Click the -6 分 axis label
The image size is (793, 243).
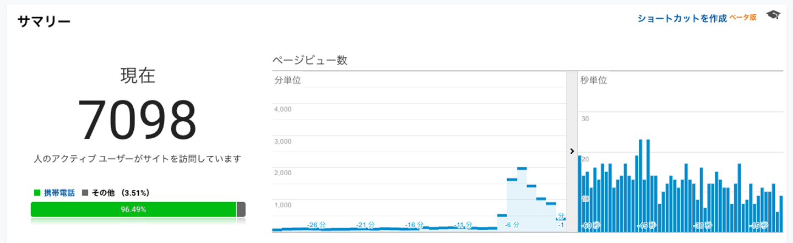[x=512, y=225]
